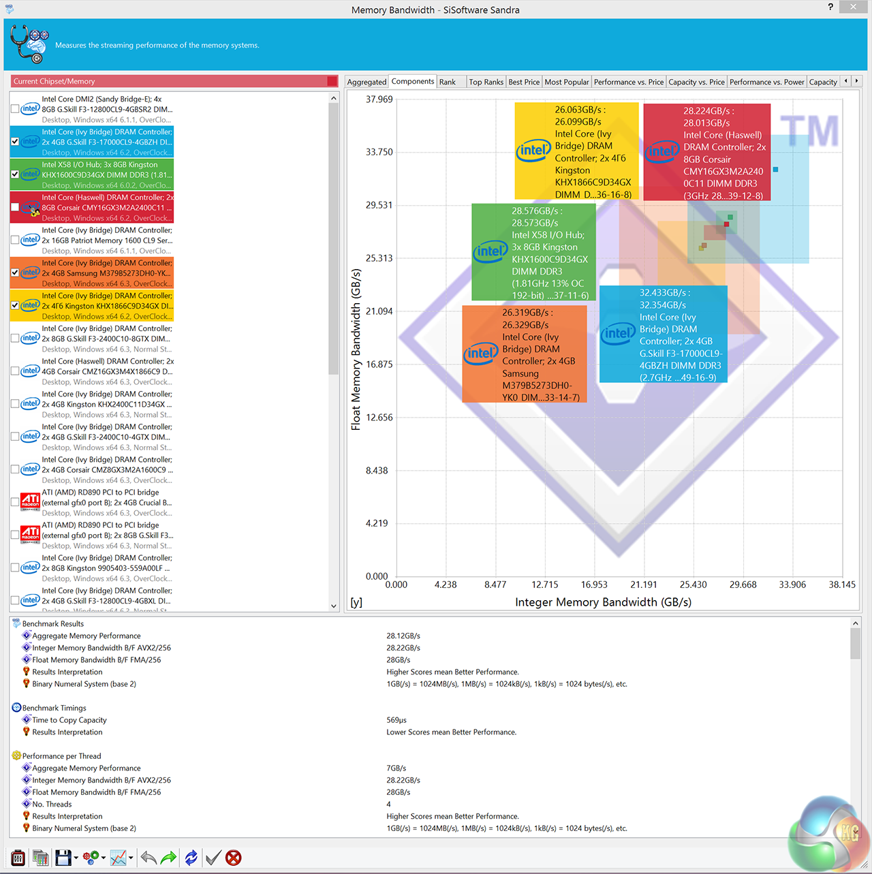Click the red swatch on Current Chipset/Memory
This screenshot has height=874, width=872.
point(332,81)
